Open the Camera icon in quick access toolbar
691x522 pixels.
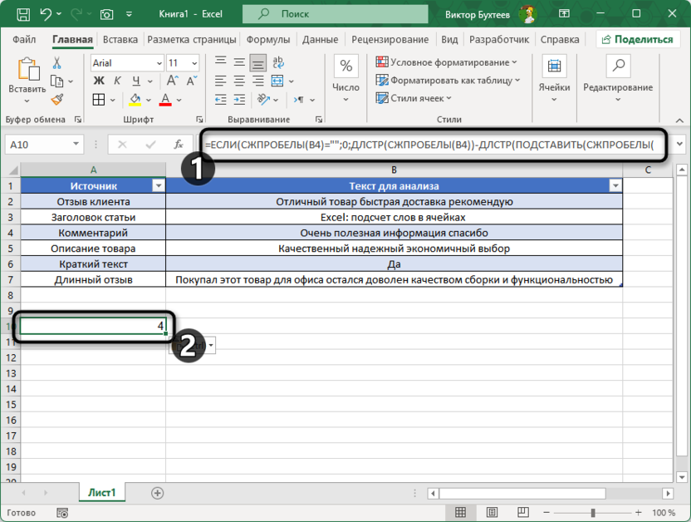tap(106, 14)
